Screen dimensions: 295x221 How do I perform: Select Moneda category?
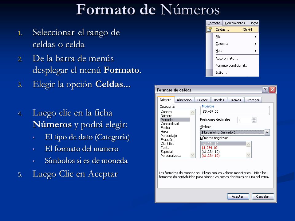(x=175, y=120)
